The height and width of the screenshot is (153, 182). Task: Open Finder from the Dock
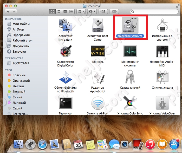tap(18, 144)
